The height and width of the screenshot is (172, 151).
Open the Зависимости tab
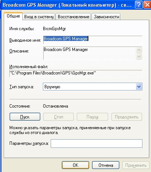[106, 17]
